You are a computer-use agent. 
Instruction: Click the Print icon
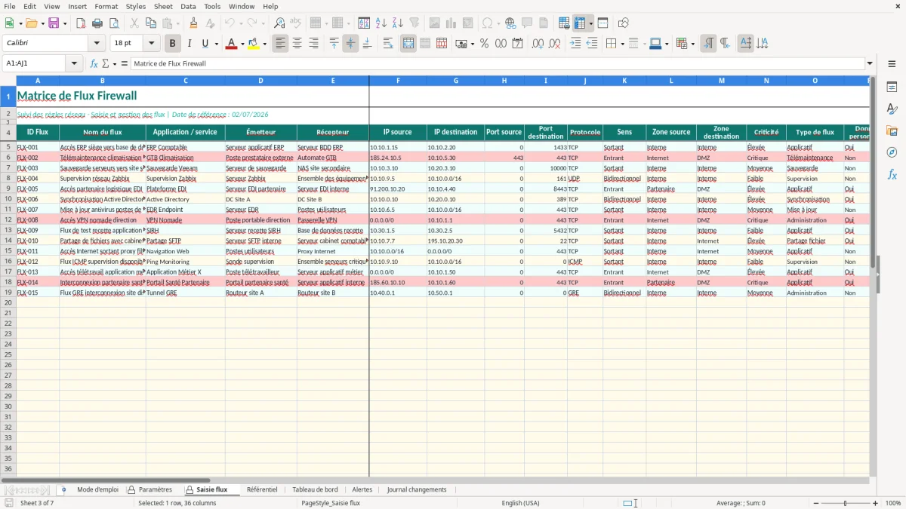pos(97,23)
